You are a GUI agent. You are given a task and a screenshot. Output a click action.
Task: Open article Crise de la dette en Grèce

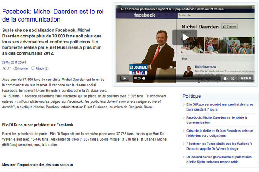(220, 133)
